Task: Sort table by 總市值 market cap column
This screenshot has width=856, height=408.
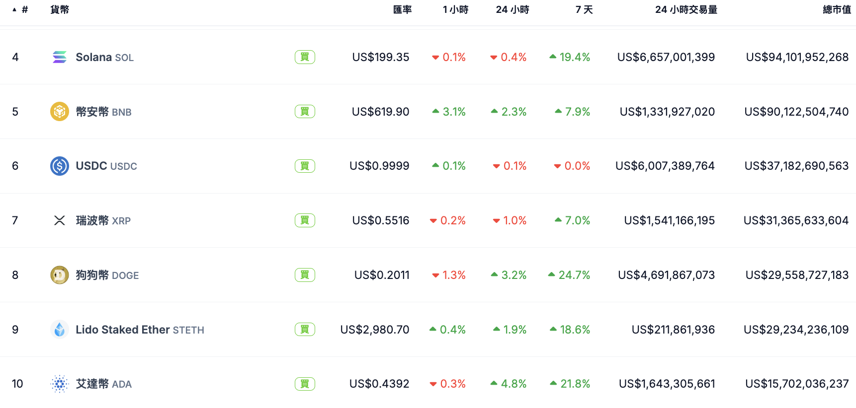Action: click(837, 9)
